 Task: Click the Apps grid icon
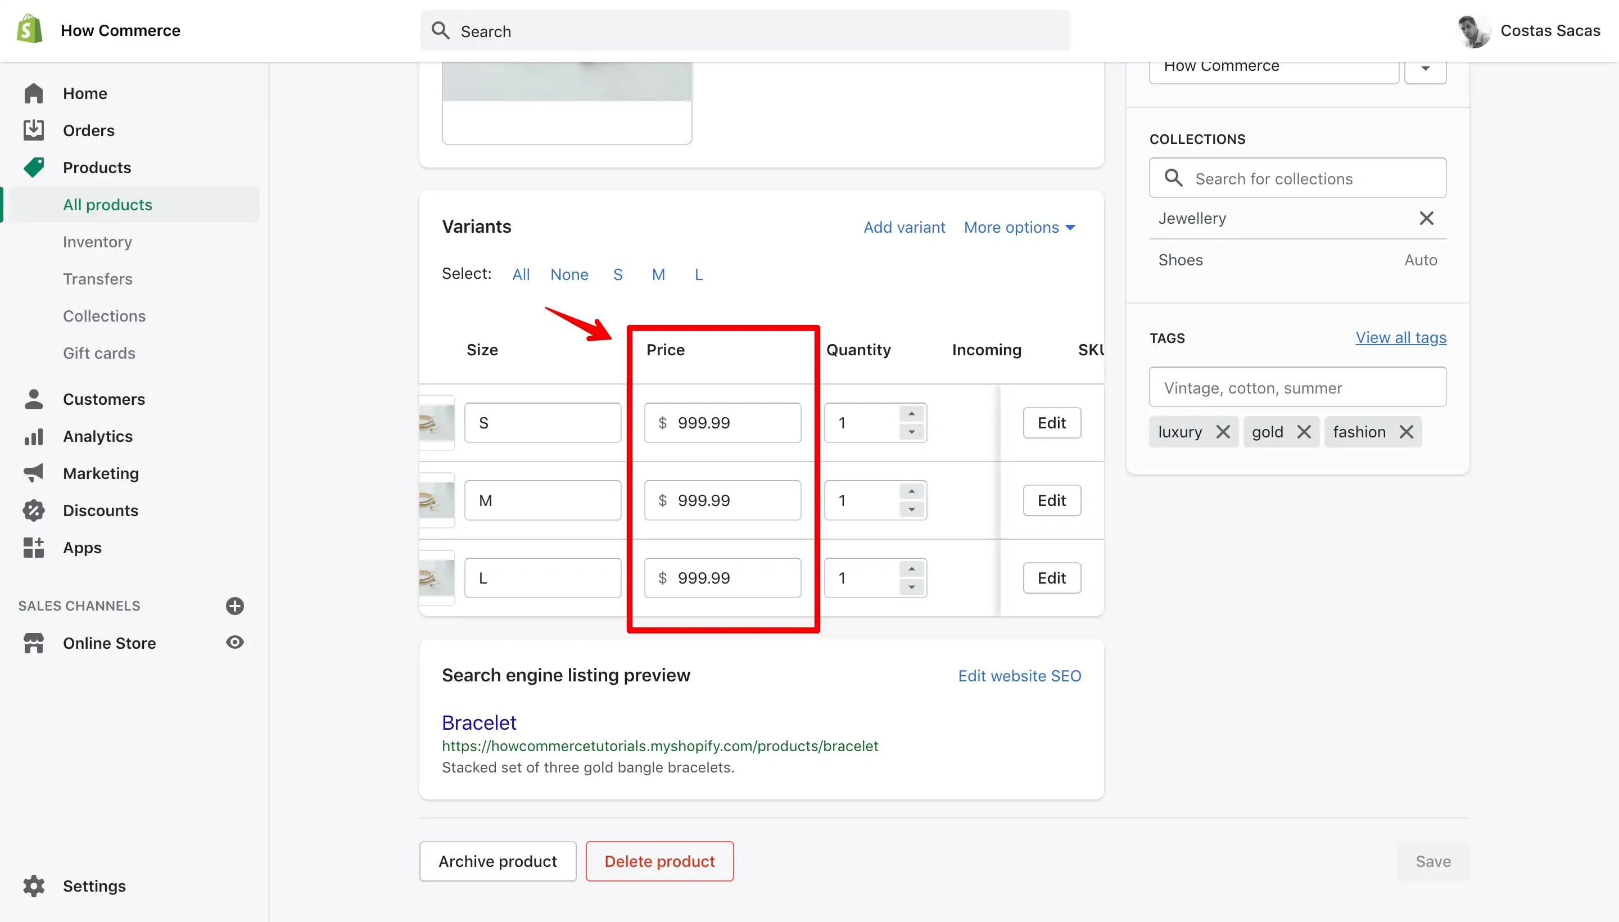click(34, 548)
